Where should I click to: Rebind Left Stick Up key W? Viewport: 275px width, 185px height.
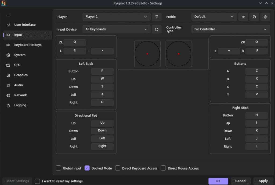click(102, 79)
